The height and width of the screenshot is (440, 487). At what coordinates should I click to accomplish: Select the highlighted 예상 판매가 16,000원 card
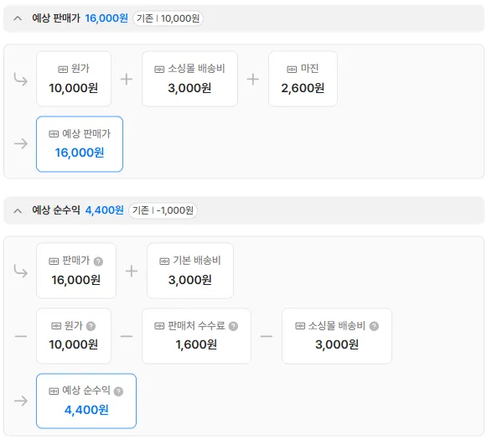click(80, 144)
